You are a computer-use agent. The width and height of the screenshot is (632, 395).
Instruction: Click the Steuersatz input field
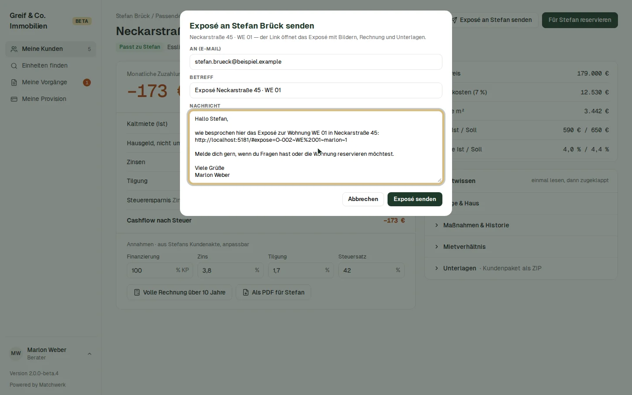(371, 270)
